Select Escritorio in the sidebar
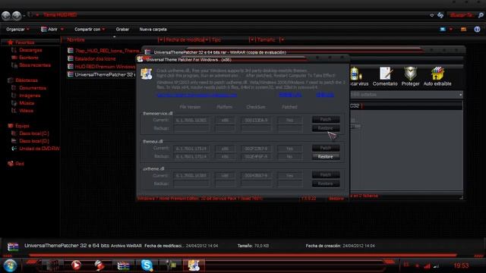486x273 pixels. [29, 58]
